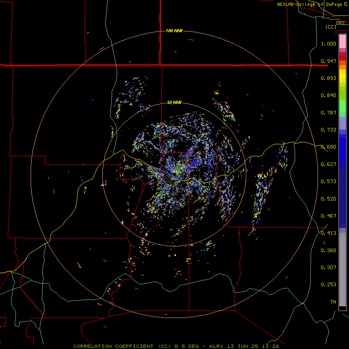The height and width of the screenshot is (349, 349).
Task: Click the 0.627 color scale value
Action: [328, 164]
